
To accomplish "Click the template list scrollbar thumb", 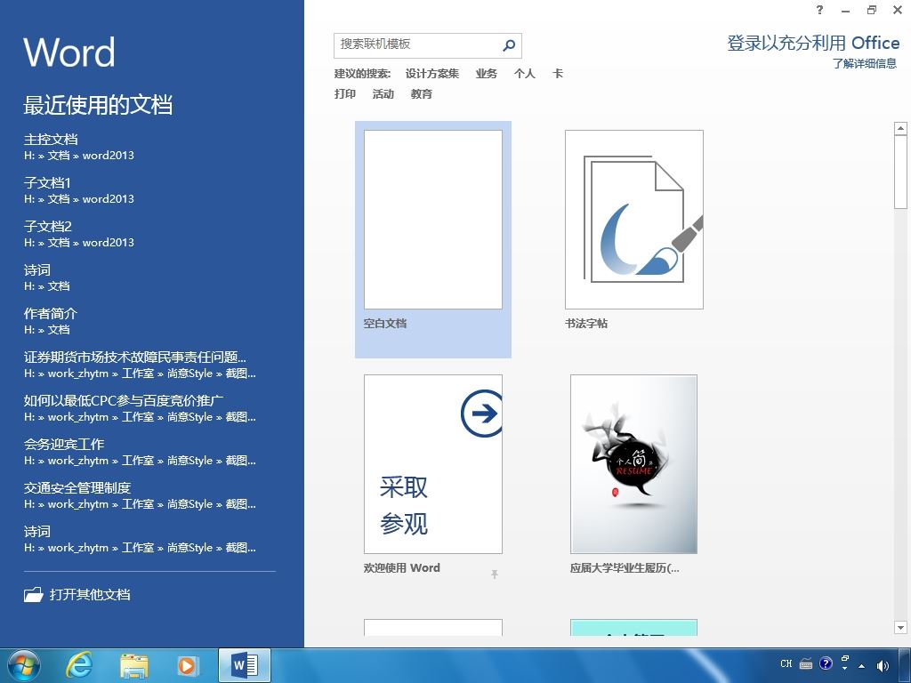I will point(900,172).
